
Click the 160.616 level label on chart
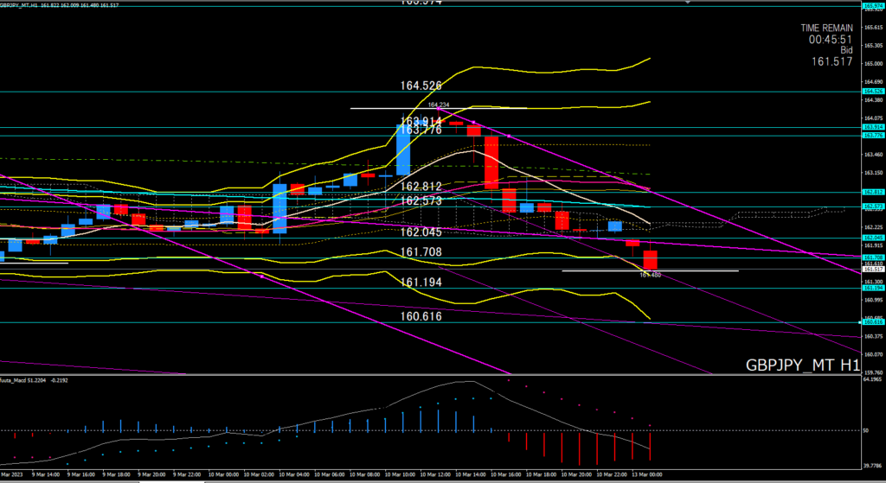click(421, 316)
